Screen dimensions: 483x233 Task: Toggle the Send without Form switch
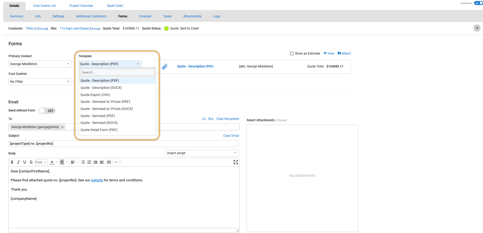47,111
